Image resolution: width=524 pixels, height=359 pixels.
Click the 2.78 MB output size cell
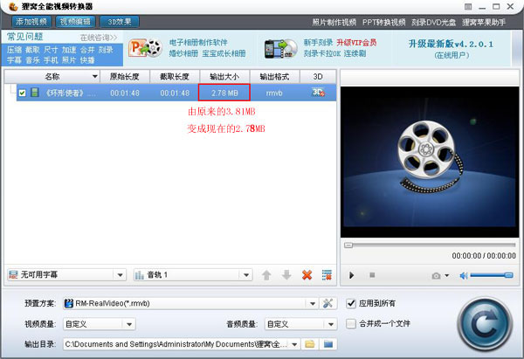pyautogui.click(x=224, y=93)
